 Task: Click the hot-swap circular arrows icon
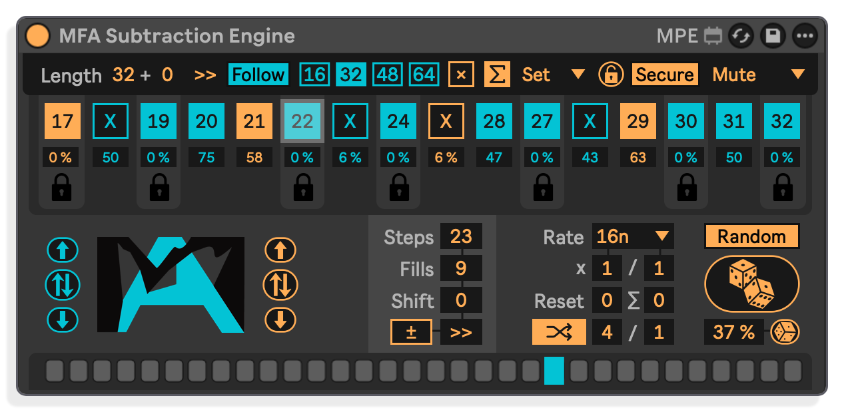740,36
